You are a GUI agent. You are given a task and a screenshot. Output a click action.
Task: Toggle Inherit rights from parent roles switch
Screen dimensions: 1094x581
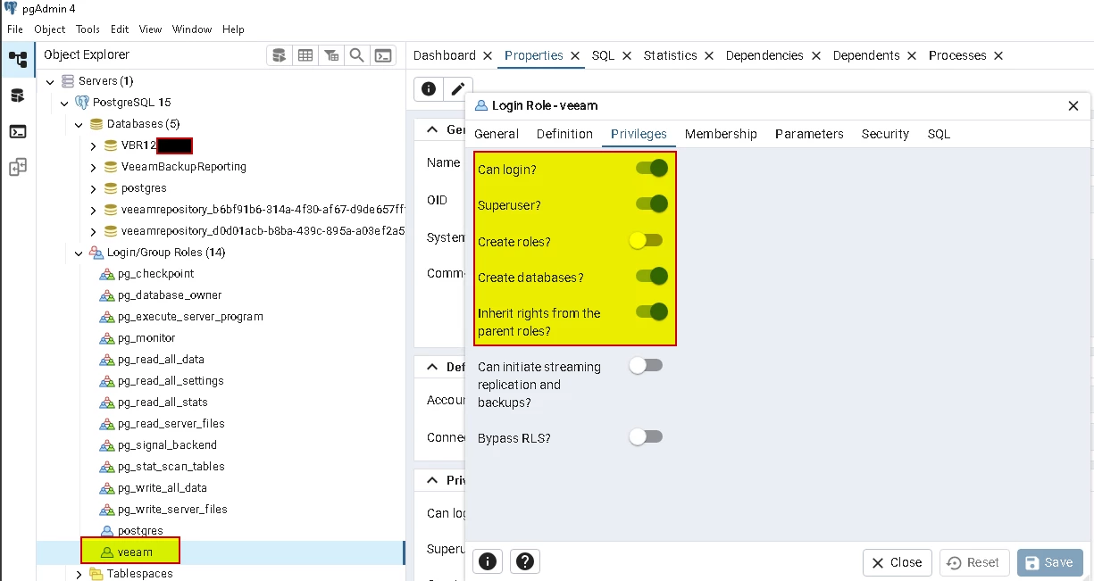pyautogui.click(x=651, y=311)
